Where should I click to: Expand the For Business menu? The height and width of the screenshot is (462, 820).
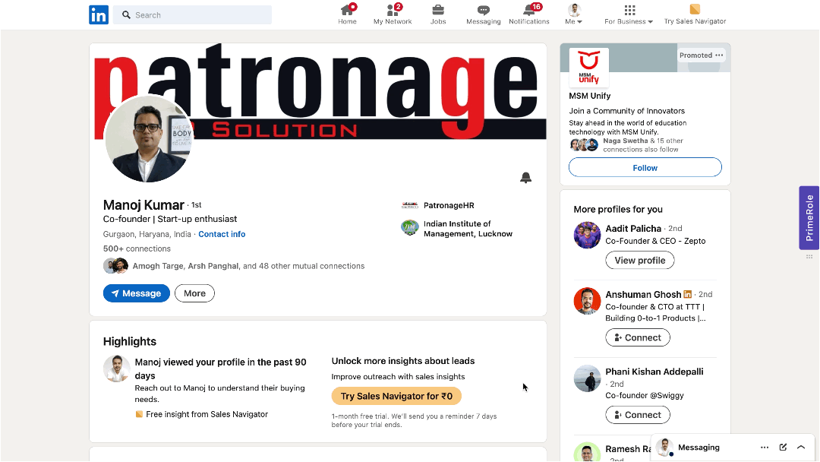click(x=629, y=14)
